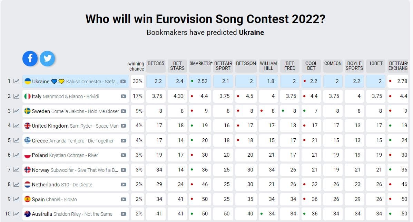Play Australia's Not the Same video
Image resolution: width=413 pixels, height=222 pixels.
(x=123, y=214)
